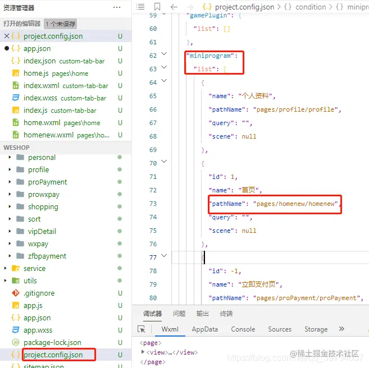The image size is (369, 368).
Task: Select the Storage debugger tab
Action: click(316, 329)
